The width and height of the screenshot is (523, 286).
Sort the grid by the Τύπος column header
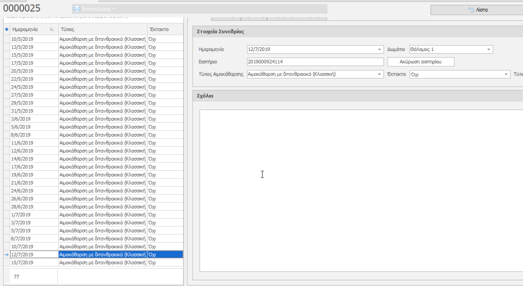click(x=102, y=30)
